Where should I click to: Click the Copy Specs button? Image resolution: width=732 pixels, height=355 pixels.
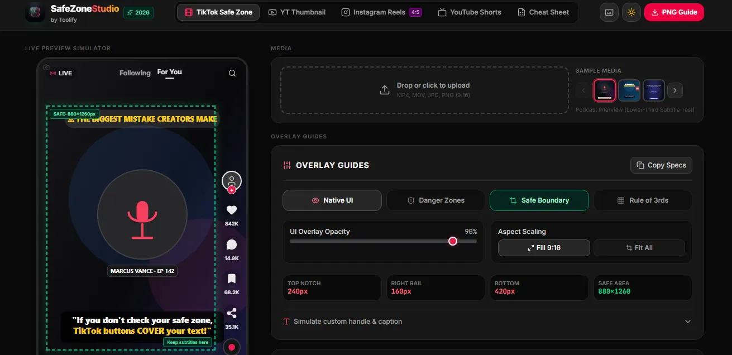tap(662, 165)
